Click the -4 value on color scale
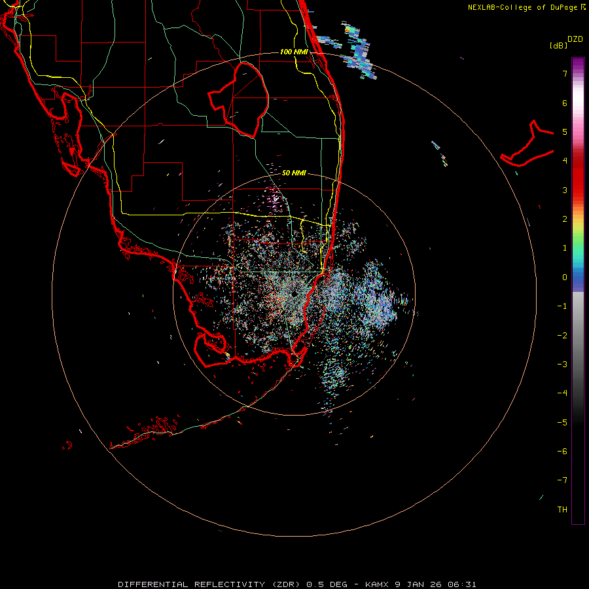The image size is (589, 589). coord(562,393)
